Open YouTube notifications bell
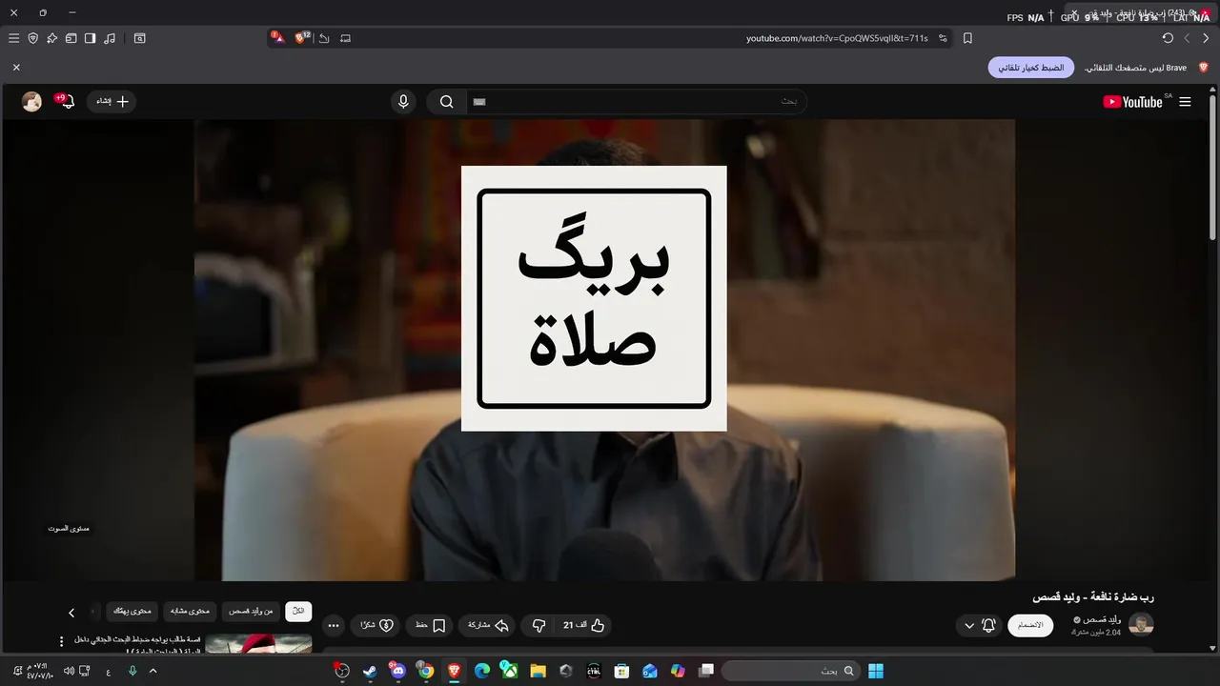 pos(66,101)
